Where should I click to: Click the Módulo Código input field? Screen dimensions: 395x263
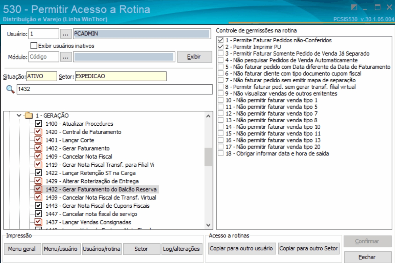44,57
